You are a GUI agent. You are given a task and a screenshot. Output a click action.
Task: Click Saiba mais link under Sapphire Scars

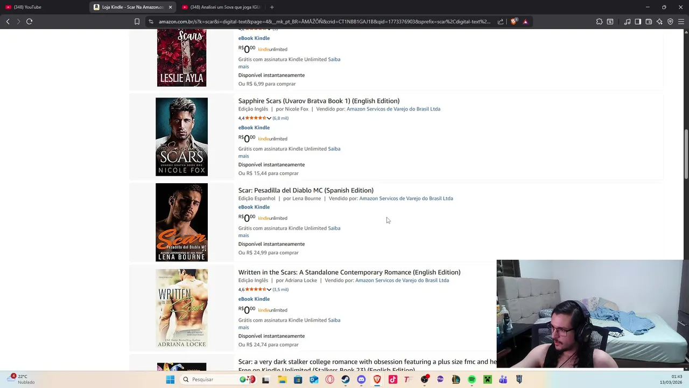click(334, 149)
